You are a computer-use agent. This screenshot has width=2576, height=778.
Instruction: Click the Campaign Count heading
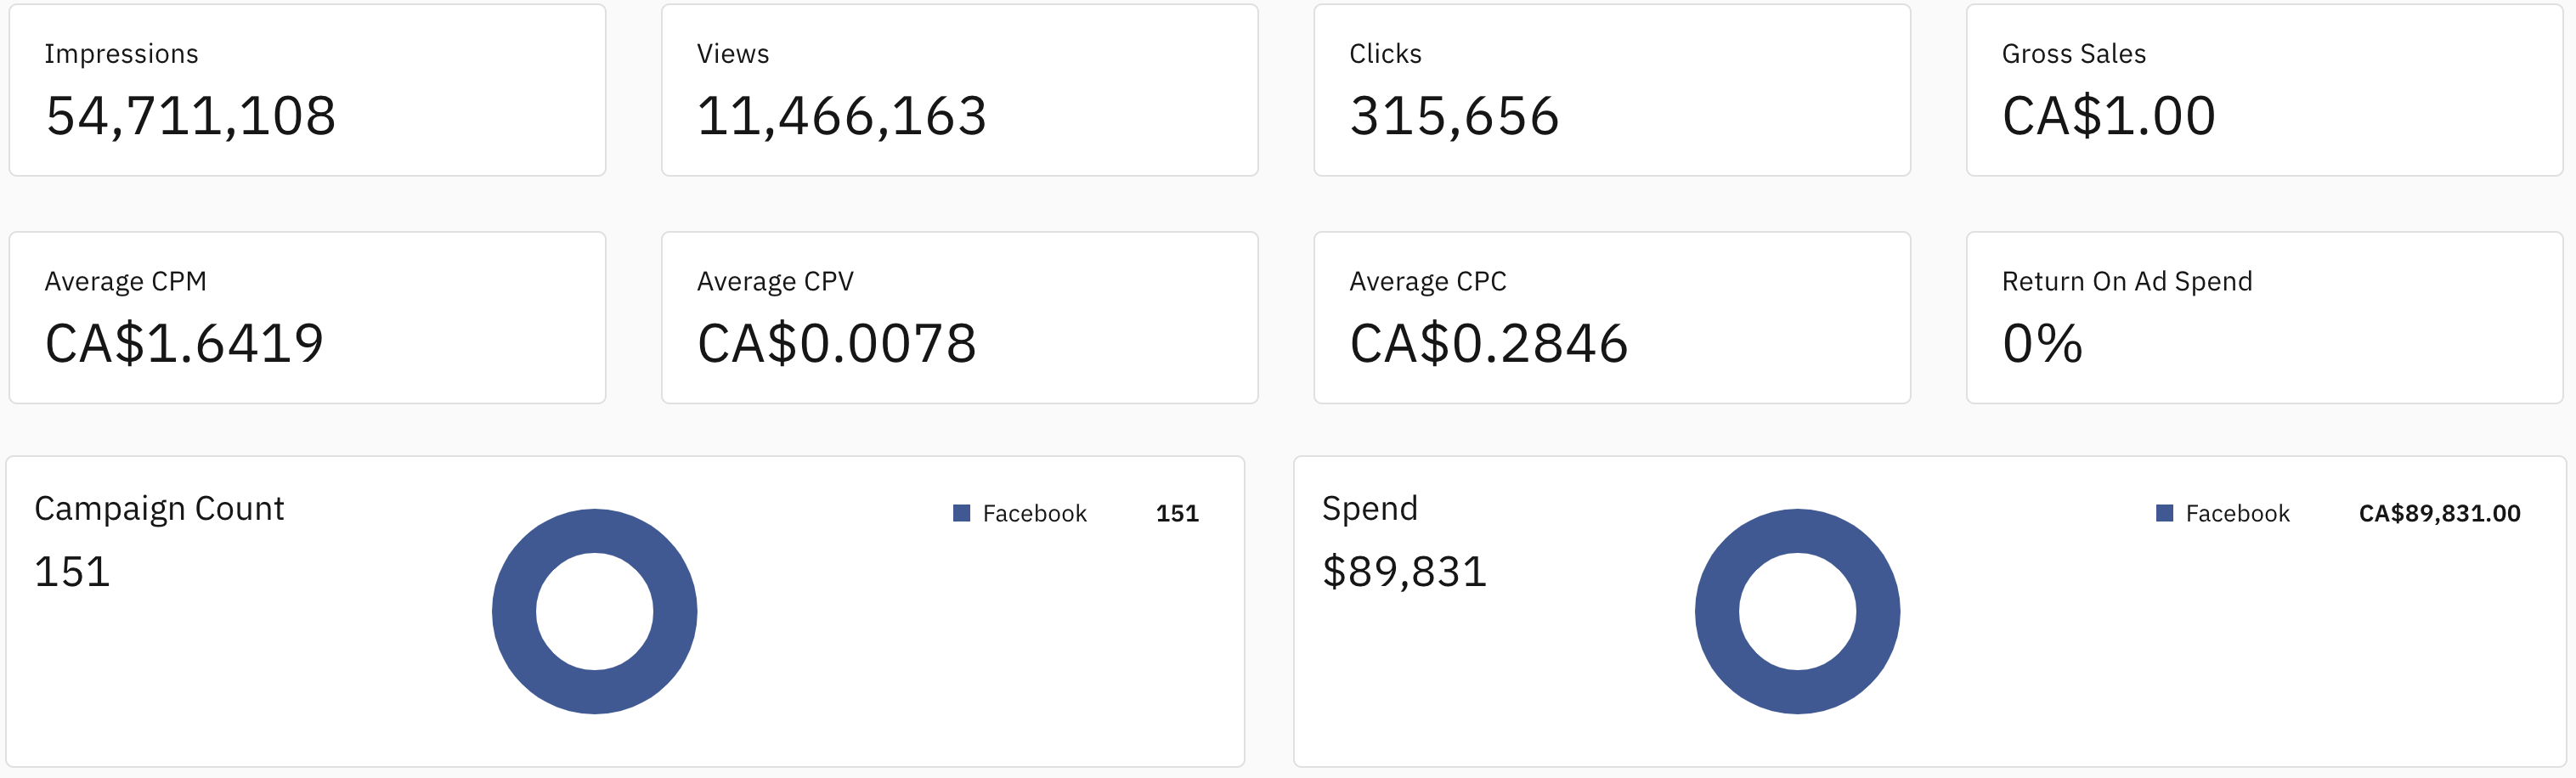[x=159, y=509]
